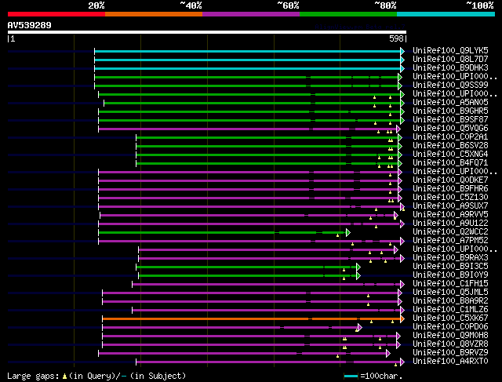Screen dimensions: 502x382
Task: Open the UniRef100_A5AN05 hit label
Action: click(450, 103)
